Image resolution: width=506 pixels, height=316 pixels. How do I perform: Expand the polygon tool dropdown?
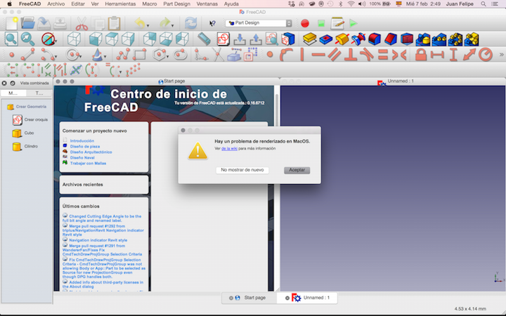[x=168, y=57]
